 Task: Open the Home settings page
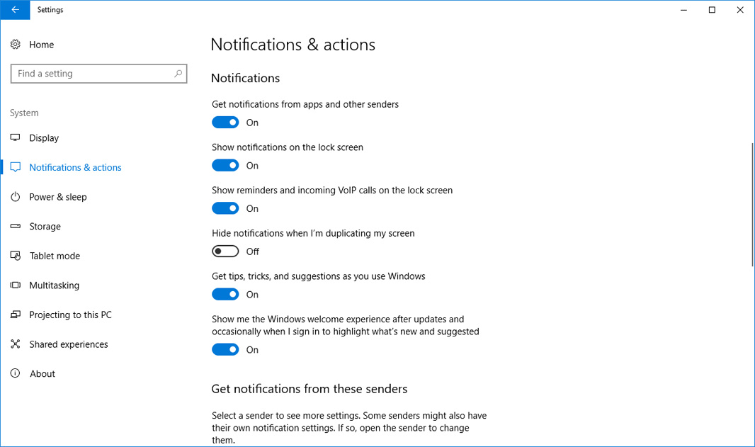(x=41, y=45)
